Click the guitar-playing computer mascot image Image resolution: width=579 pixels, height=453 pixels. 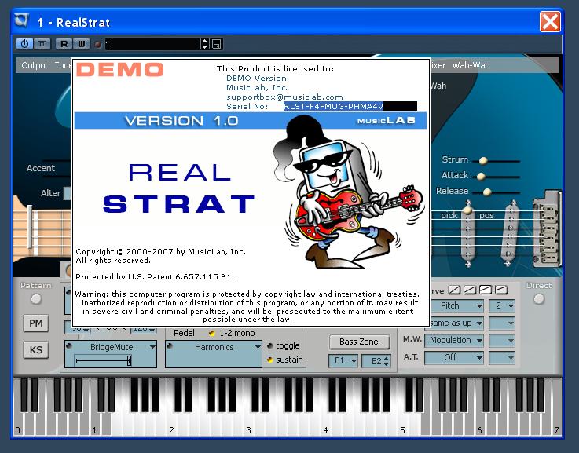click(347, 192)
